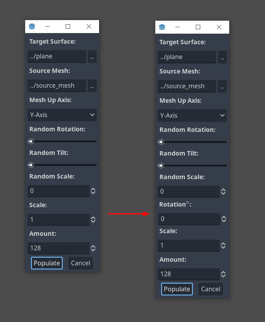Click the Godot icon in the left dialog titlebar
Image resolution: width=265 pixels, height=322 pixels.
tap(32, 26)
